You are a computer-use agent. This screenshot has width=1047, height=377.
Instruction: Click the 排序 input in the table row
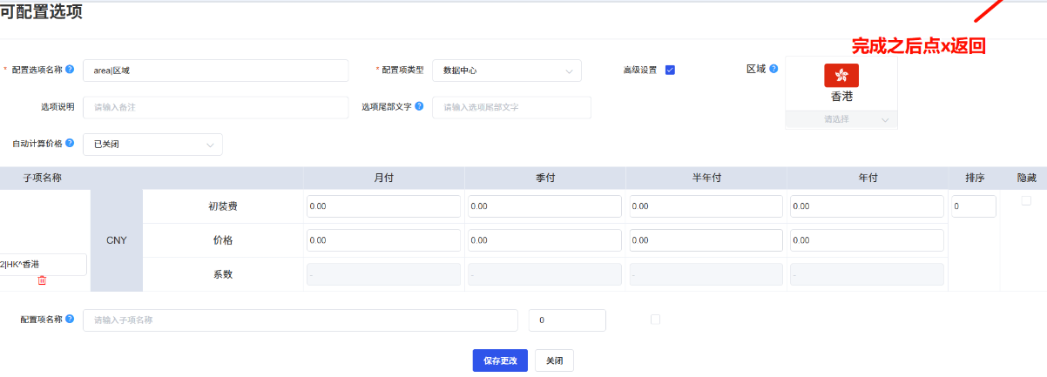coord(973,206)
